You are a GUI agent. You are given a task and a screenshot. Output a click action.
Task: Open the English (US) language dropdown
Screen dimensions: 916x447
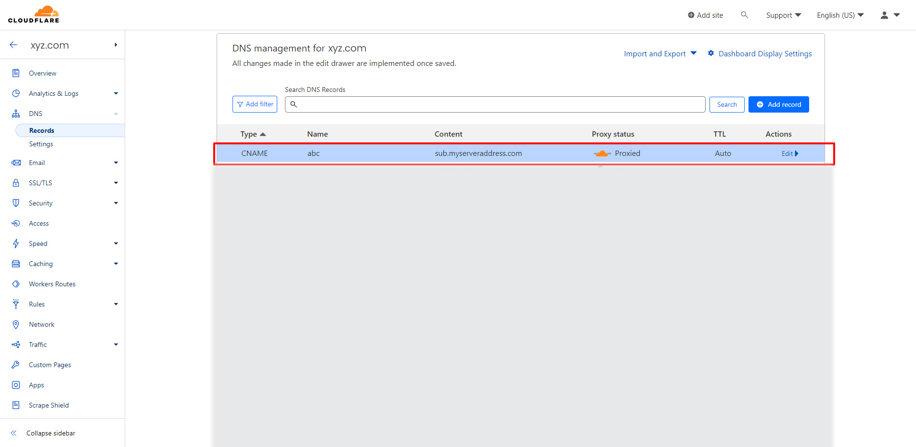pos(840,15)
